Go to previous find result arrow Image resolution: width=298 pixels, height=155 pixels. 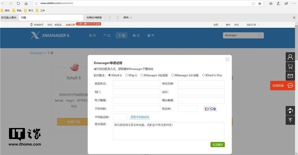[x=110, y=18]
